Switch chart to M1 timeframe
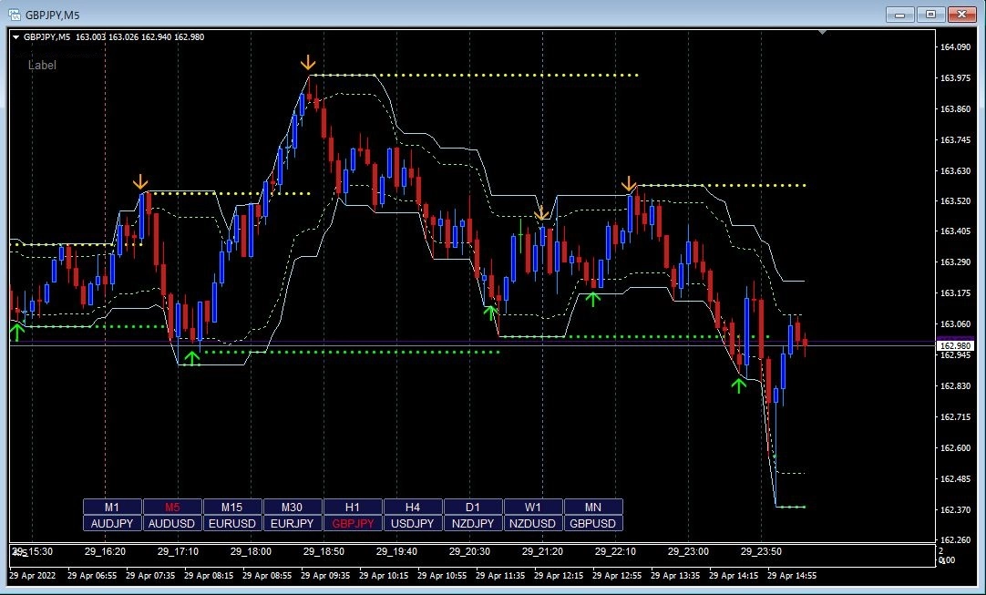 click(112, 507)
